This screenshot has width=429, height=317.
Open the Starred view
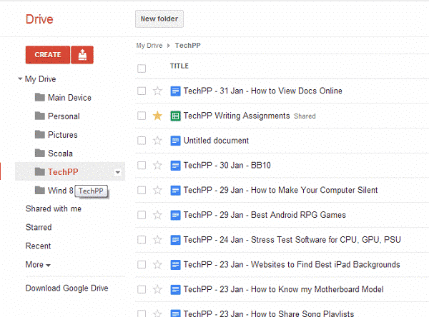39,227
